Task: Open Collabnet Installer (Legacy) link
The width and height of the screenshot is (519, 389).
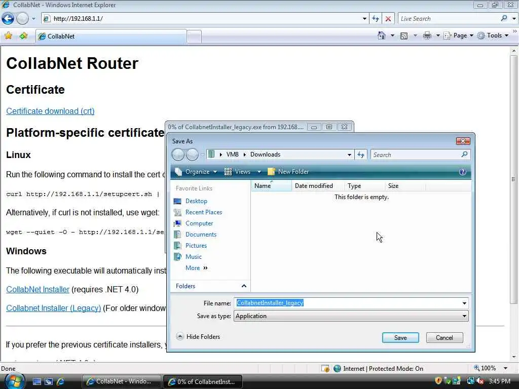Action: pos(54,308)
